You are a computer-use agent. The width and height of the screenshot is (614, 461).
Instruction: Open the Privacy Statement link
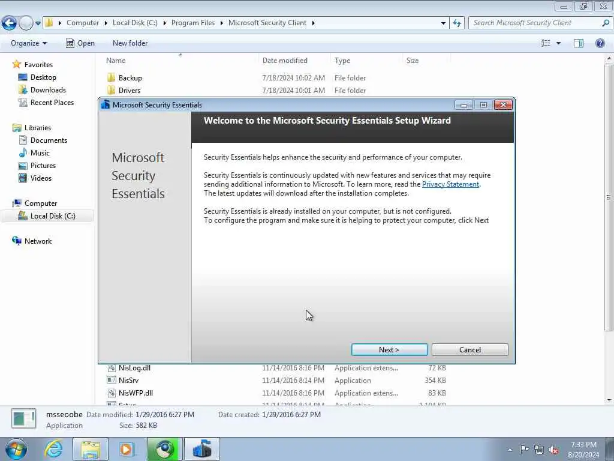(x=450, y=184)
